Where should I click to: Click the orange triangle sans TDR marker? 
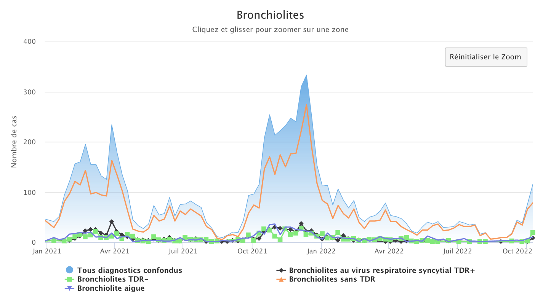pyautogui.click(x=281, y=279)
